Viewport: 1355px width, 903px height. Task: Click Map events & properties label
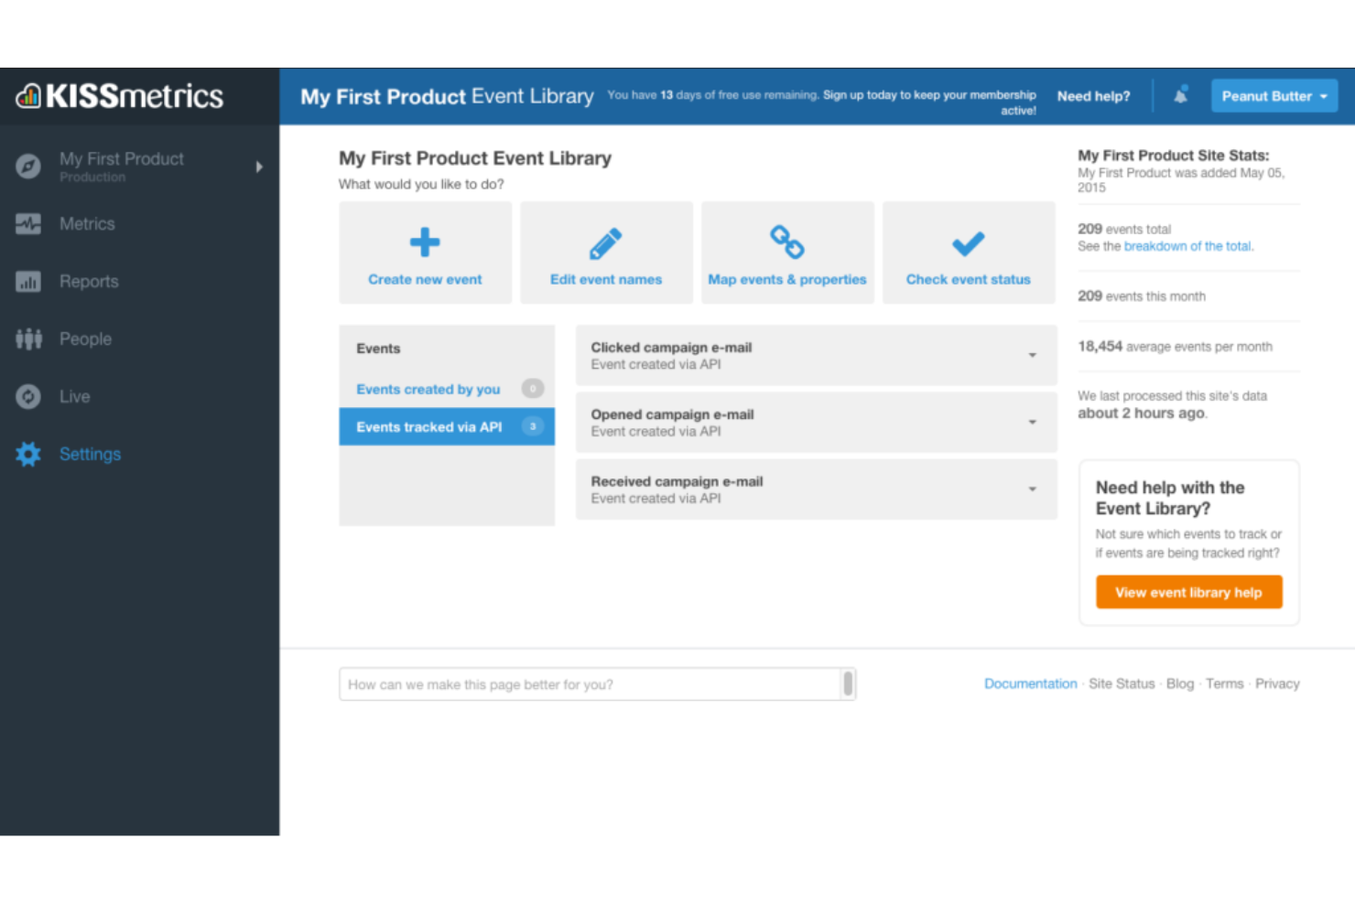pyautogui.click(x=786, y=280)
